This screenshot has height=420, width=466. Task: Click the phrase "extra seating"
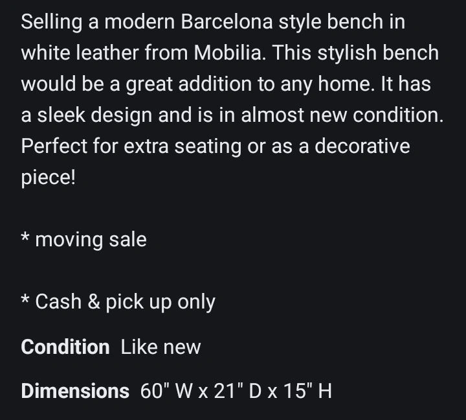click(183, 146)
